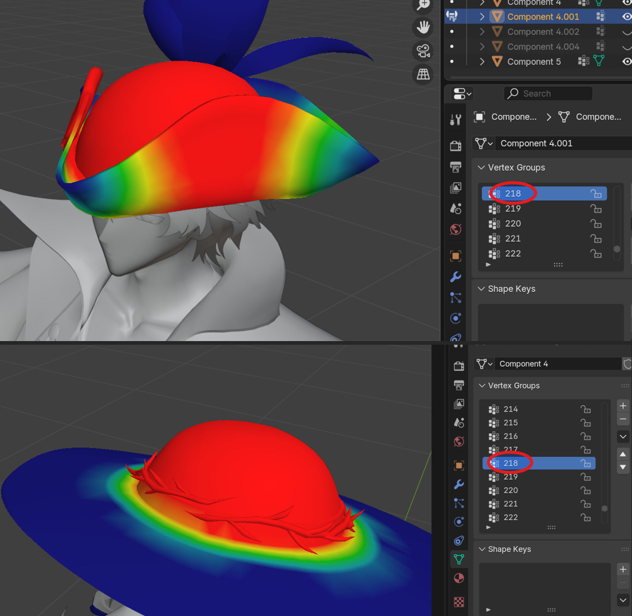Select the green Object Data Properties tab
Screen dimensions: 632x616
tap(459, 558)
